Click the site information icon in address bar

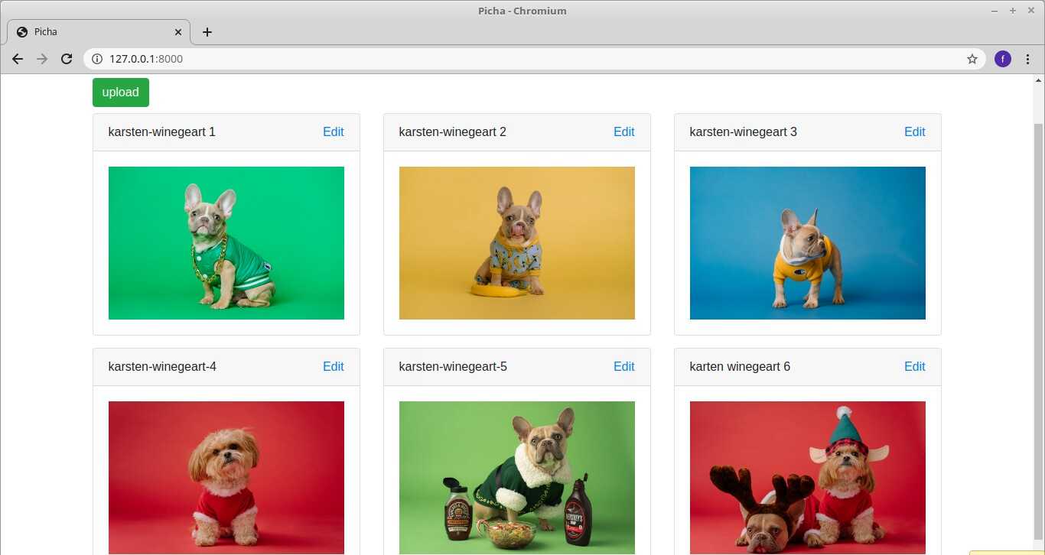point(97,59)
